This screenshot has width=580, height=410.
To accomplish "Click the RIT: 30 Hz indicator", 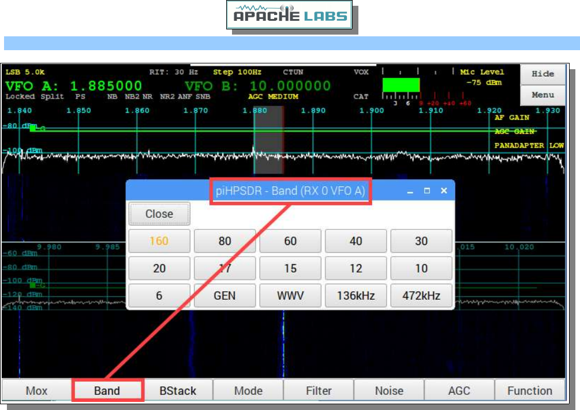I will (174, 72).
